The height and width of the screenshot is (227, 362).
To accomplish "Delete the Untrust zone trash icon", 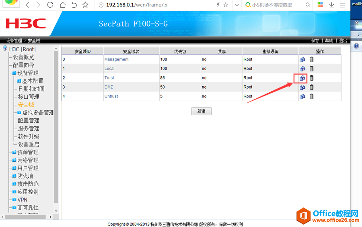I will (x=312, y=96).
